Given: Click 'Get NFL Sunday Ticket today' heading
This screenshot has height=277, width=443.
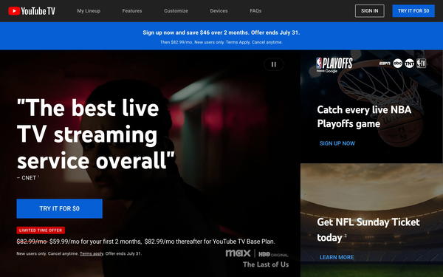Looking at the screenshot, I should [x=368, y=230].
